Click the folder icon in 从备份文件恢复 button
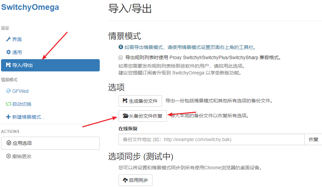This screenshot has height=187, width=322. point(126,116)
